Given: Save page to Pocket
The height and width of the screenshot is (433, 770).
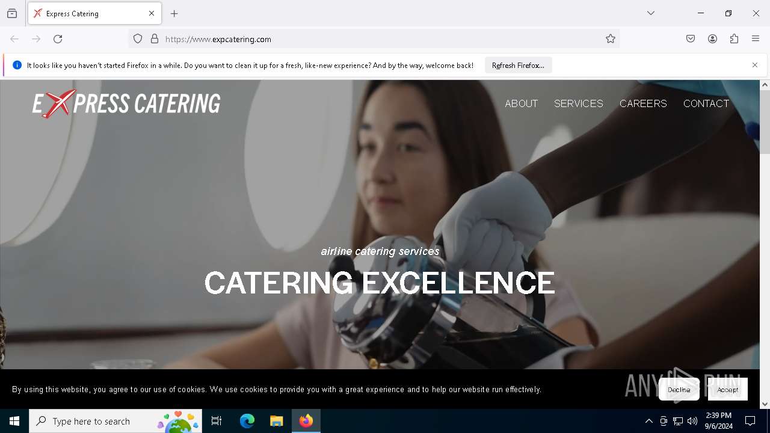Looking at the screenshot, I should 691,39.
